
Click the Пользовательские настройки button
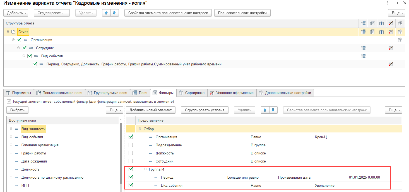pos(242,13)
